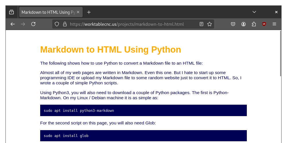287x143 pixels.
Task: Go back to previous page
Action: click(12, 24)
